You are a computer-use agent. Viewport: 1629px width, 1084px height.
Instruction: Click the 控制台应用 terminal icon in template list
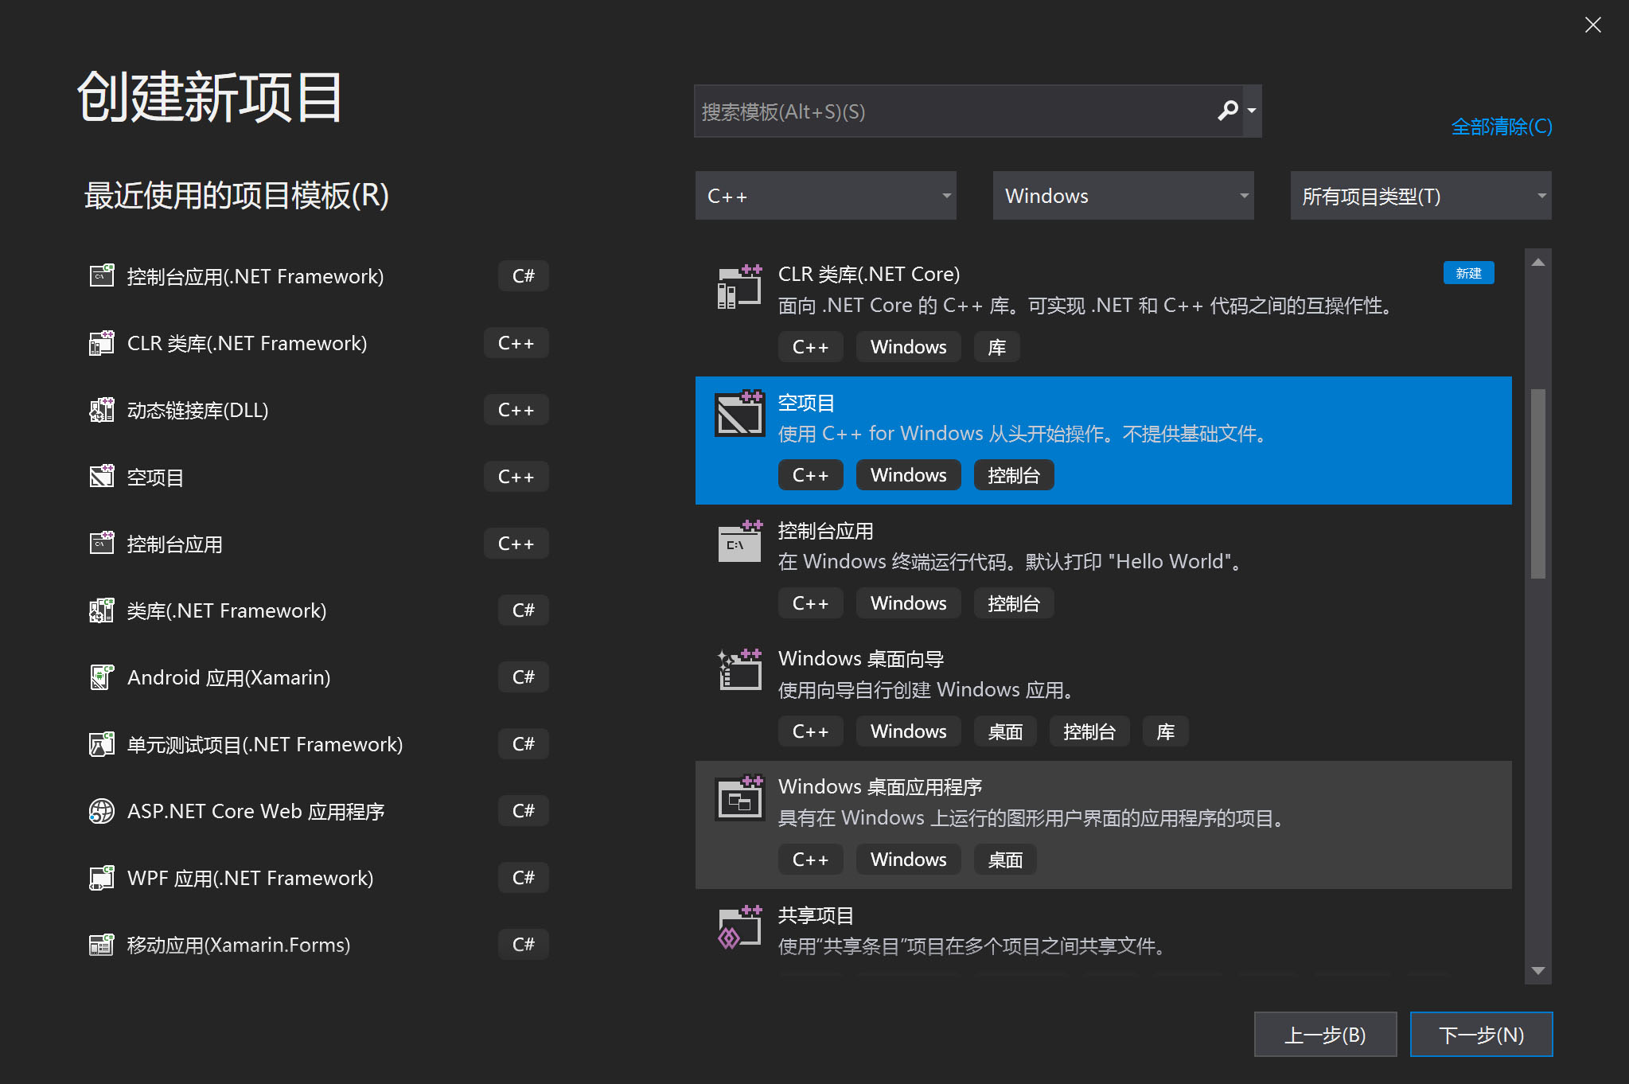coord(739,541)
